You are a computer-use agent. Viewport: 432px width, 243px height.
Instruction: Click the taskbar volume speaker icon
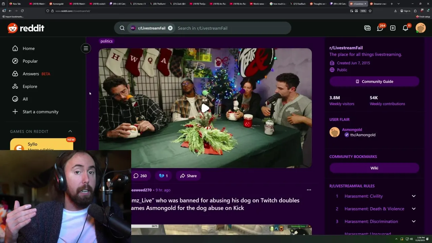pyautogui.click(x=411, y=239)
